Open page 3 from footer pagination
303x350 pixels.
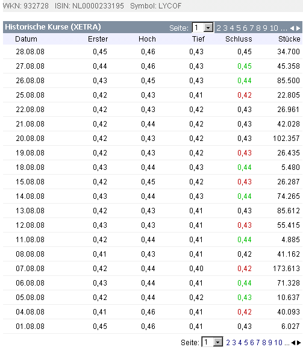click(234, 342)
